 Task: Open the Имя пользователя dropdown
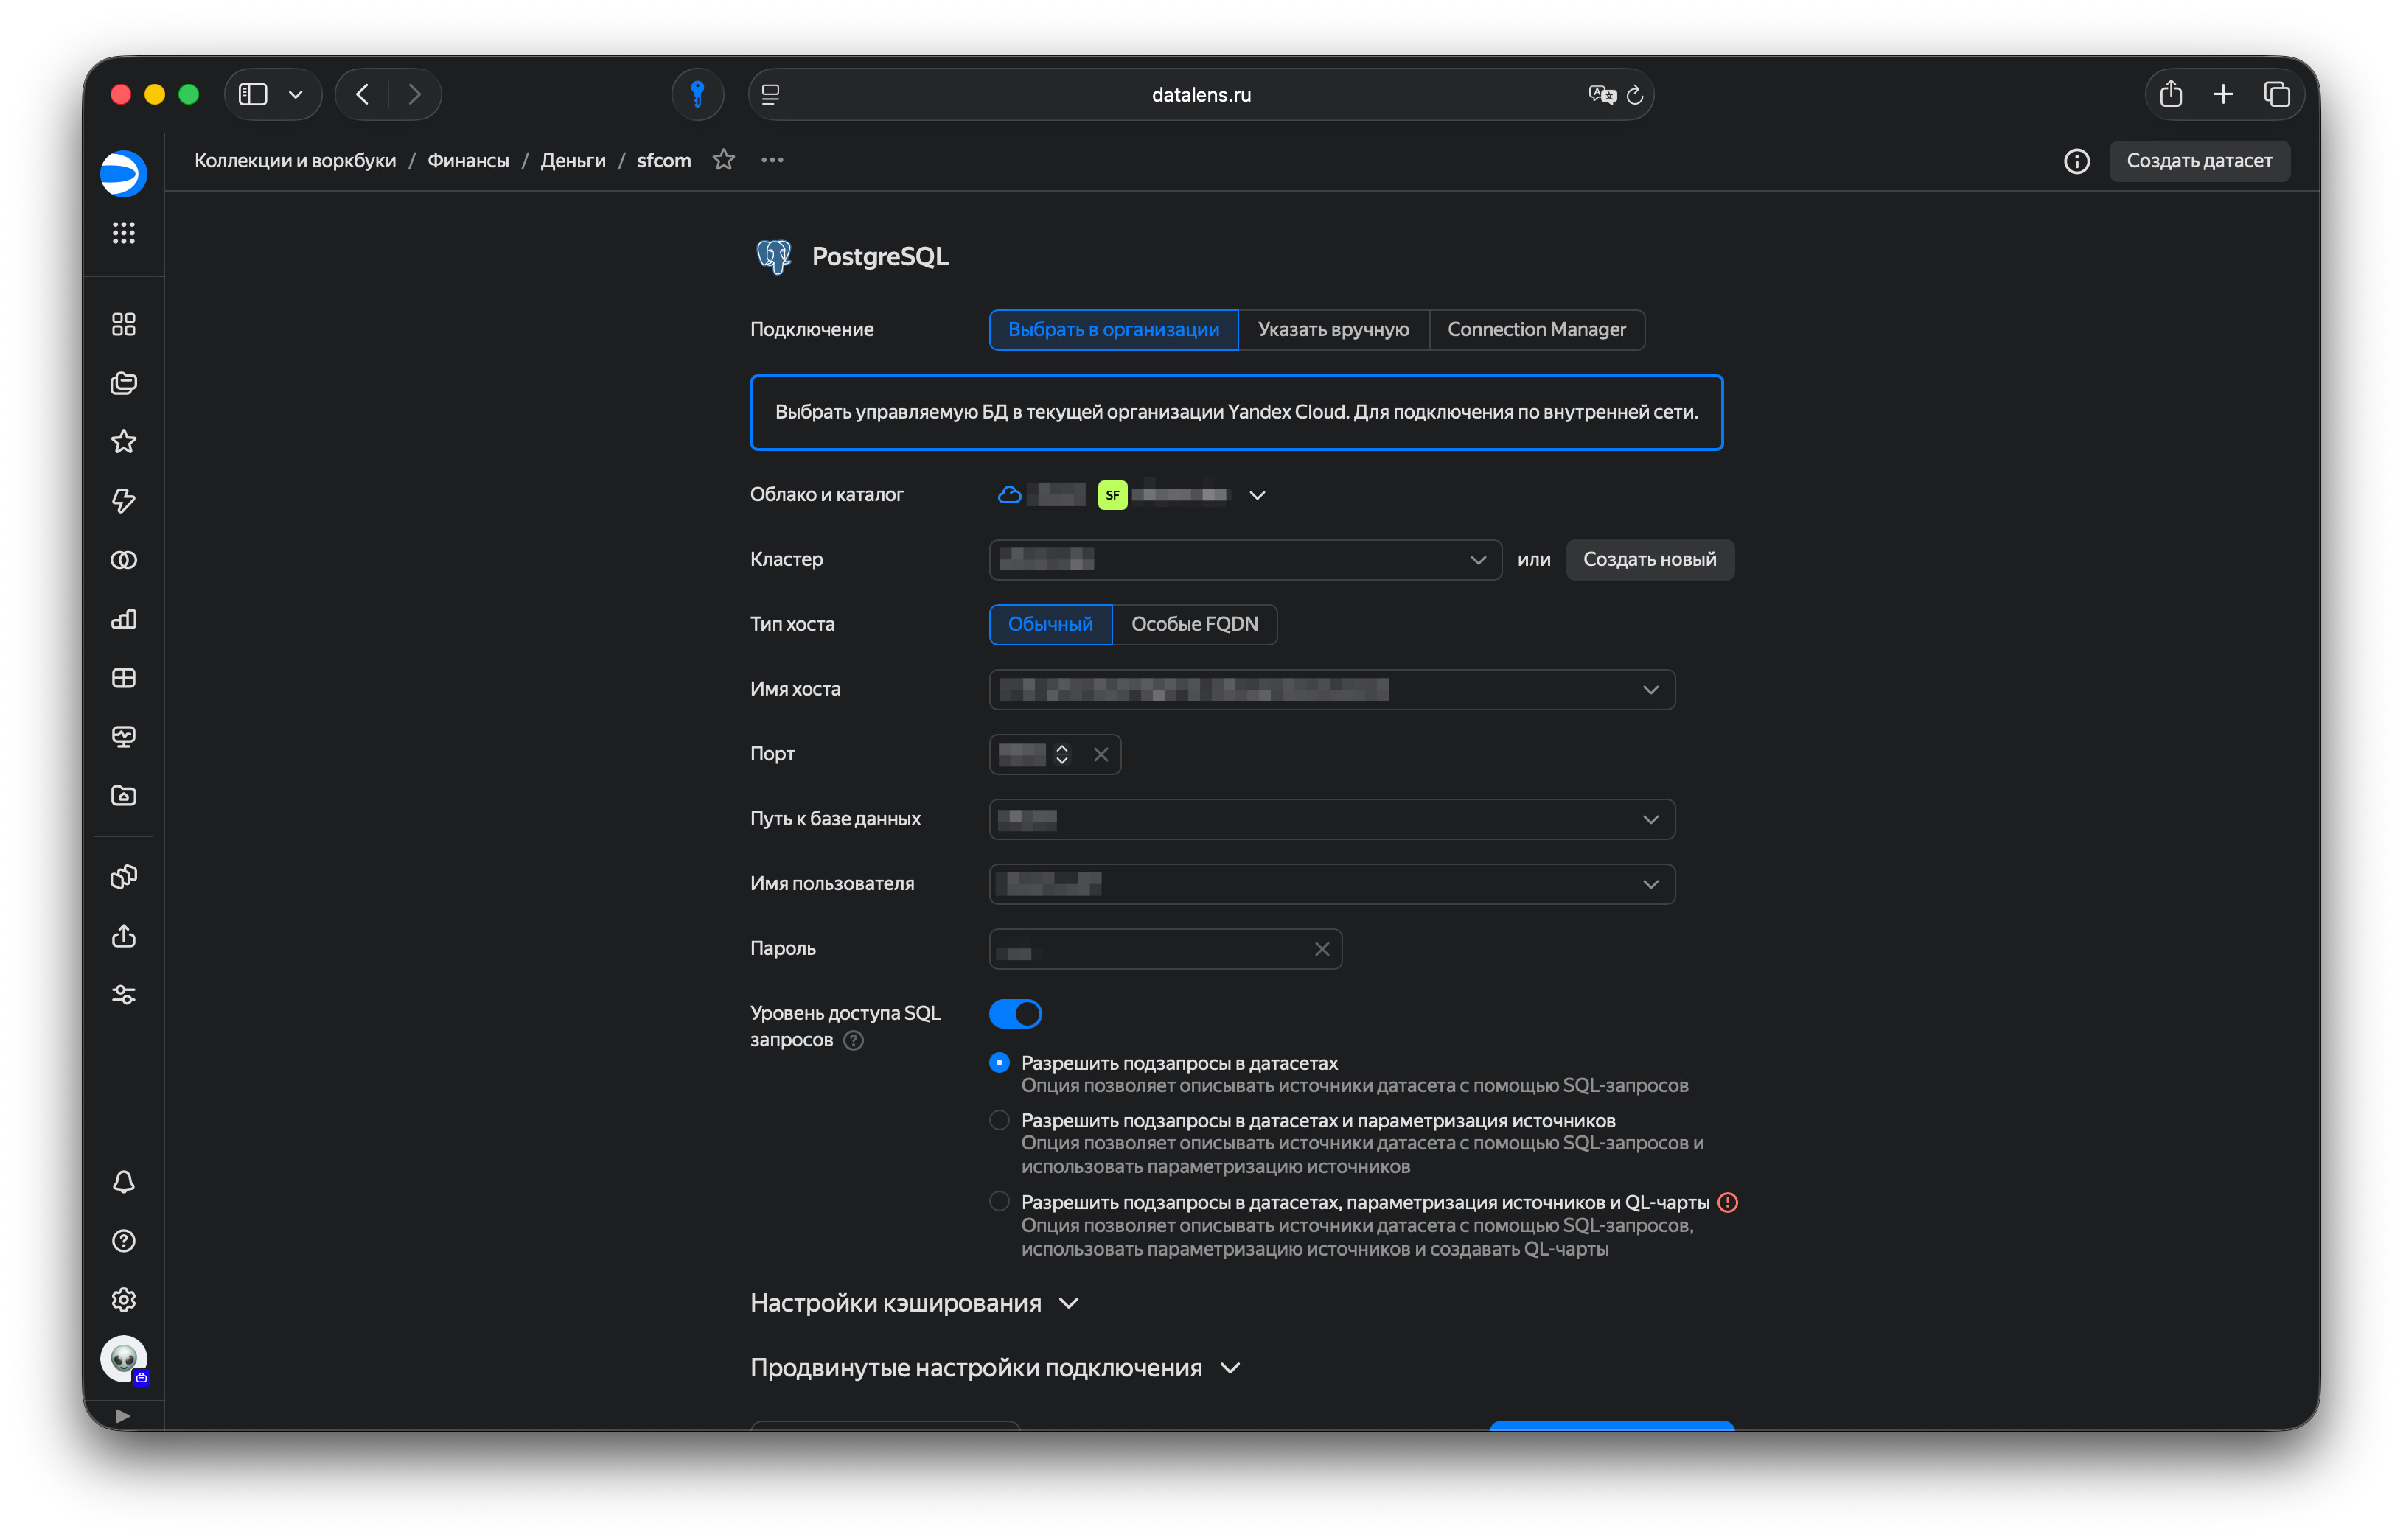pyautogui.click(x=1331, y=884)
